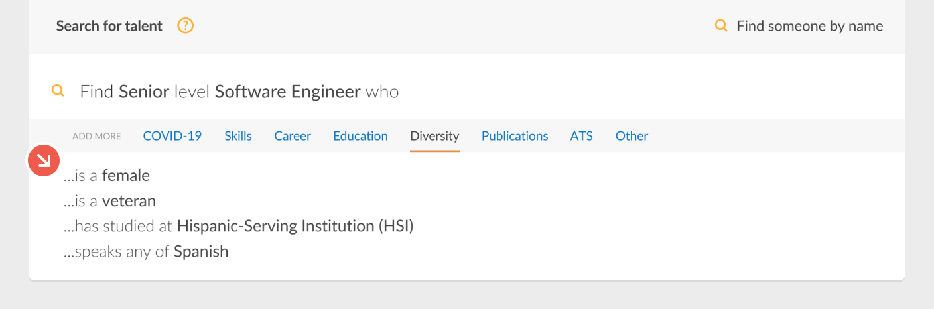Screen dimensions: 934x309
Task: Open the Skills filter tab
Action: pos(238,136)
